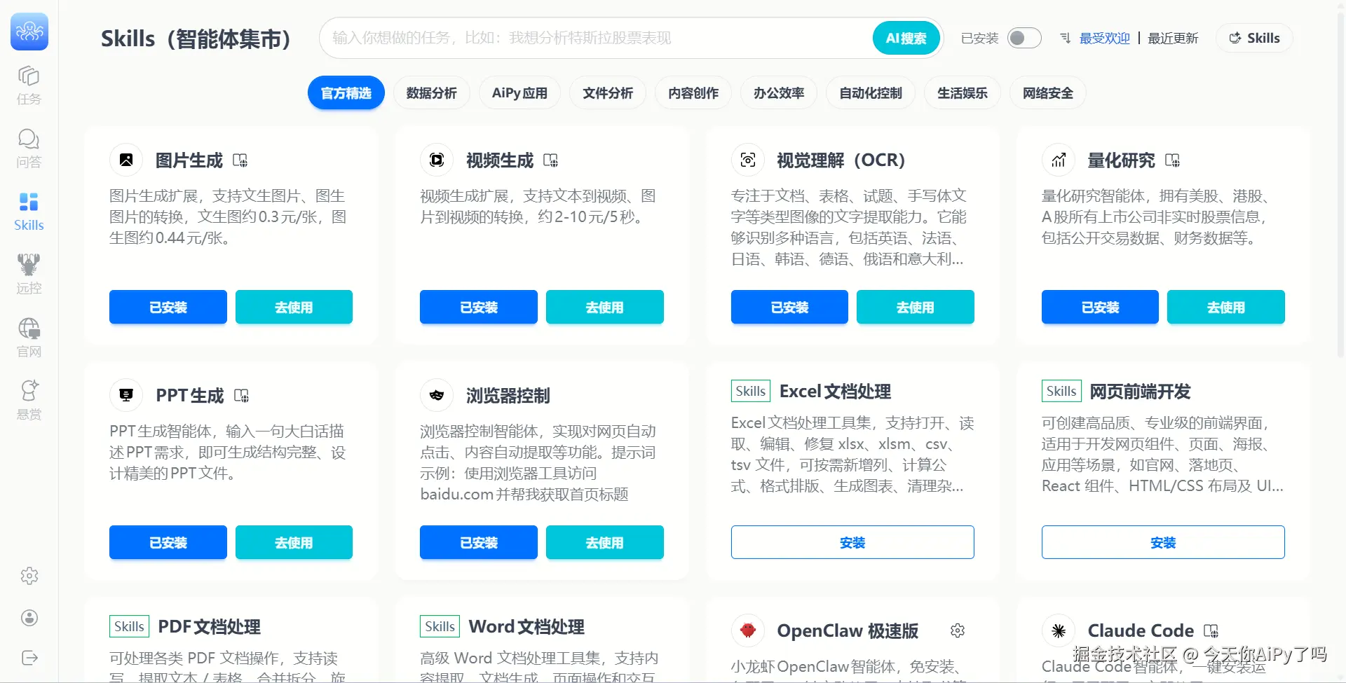Click 去使用 on the 图片生成 card
Viewport: 1346px width, 683px height.
(x=294, y=307)
